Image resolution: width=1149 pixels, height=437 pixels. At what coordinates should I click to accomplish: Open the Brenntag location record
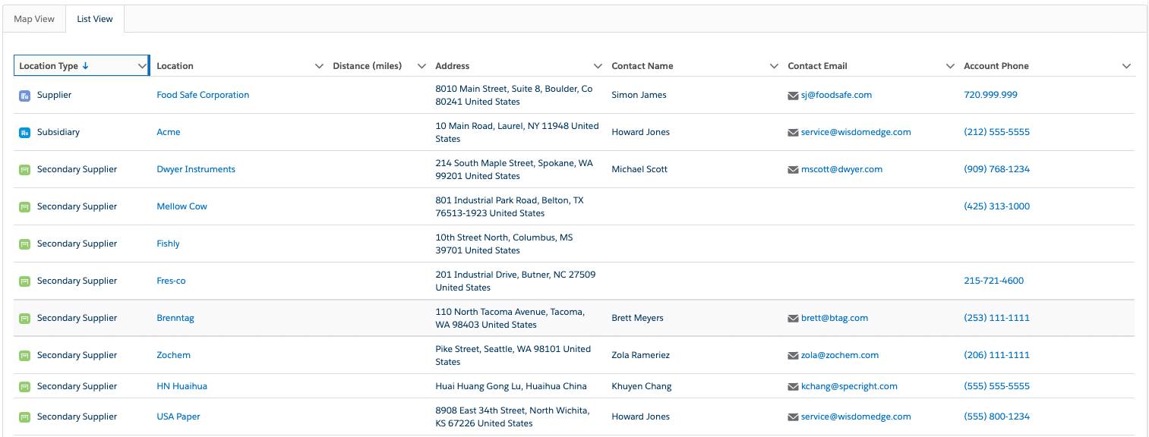tap(175, 318)
